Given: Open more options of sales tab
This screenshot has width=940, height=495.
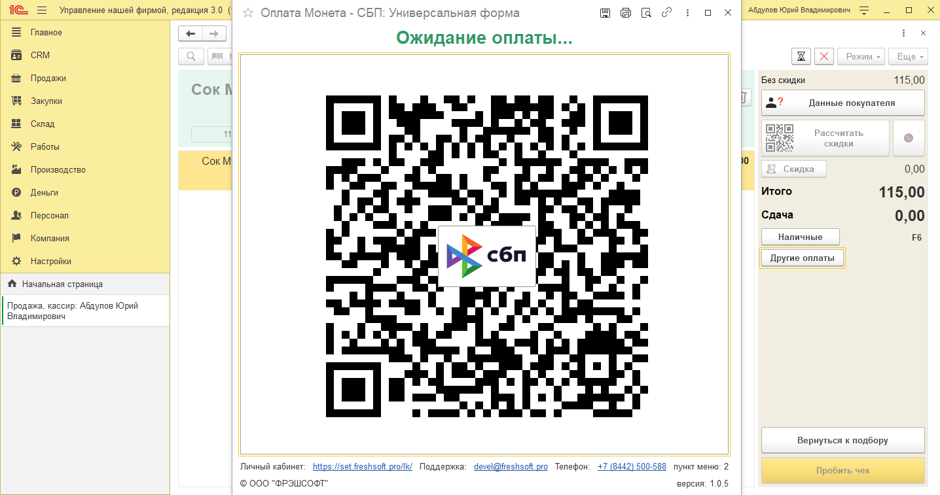Looking at the screenshot, I should (904, 33).
